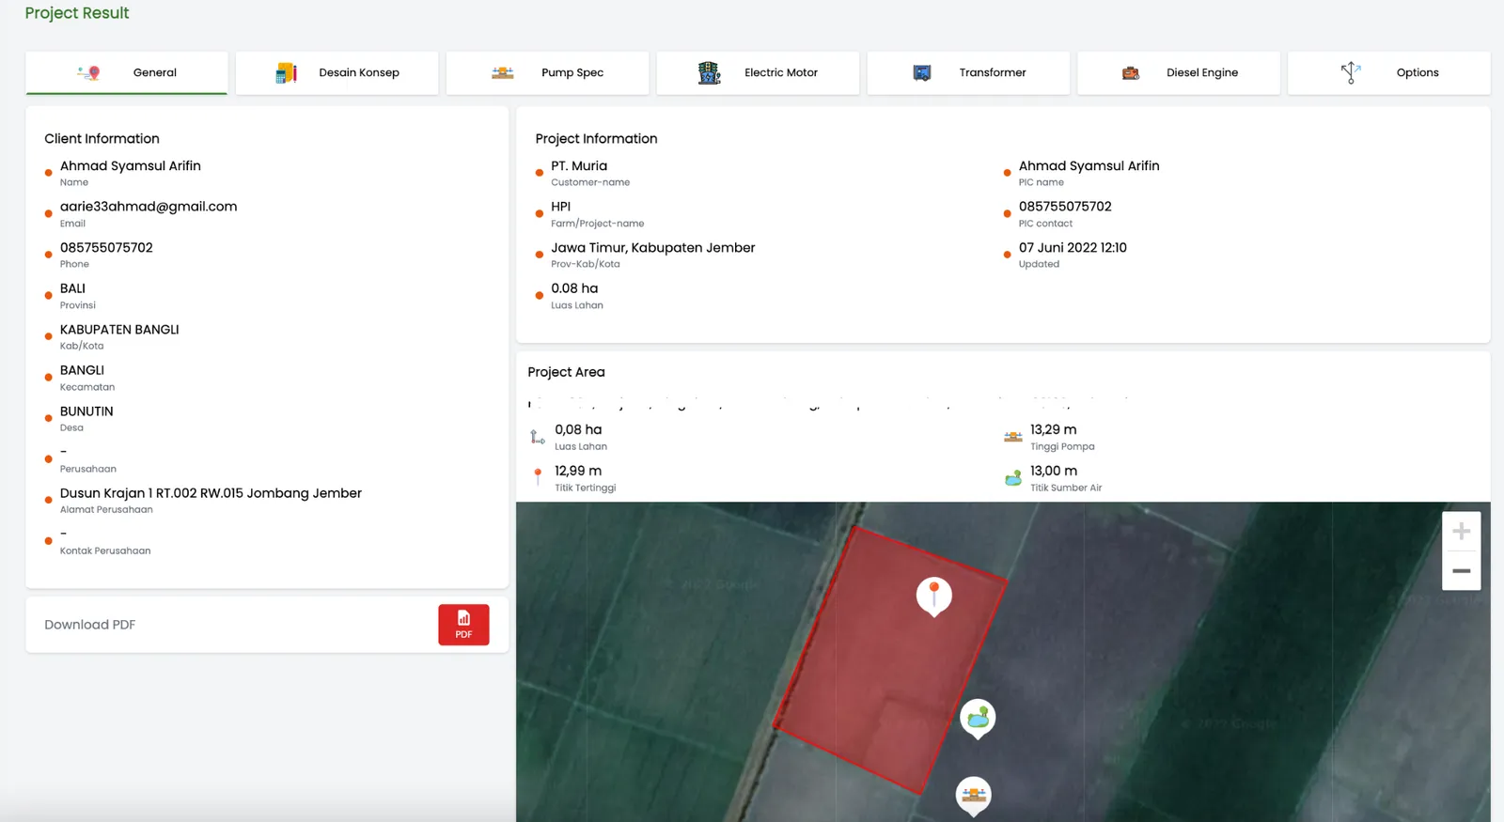Click the updated date 07 Juni 2022 12:10
This screenshot has width=1504, height=822.
coord(1073,247)
